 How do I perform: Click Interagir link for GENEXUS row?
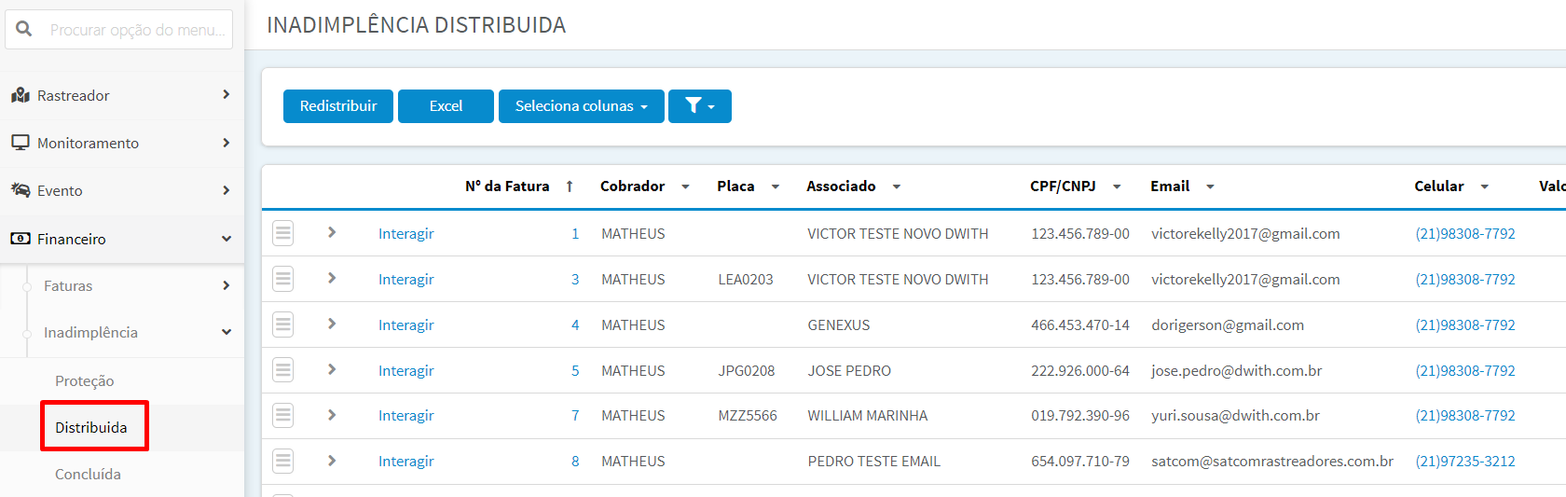point(406,324)
